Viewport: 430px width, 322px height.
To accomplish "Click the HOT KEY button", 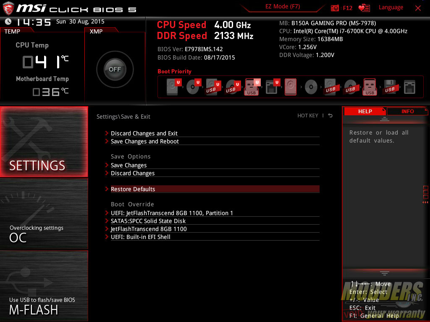I will click(x=308, y=116).
